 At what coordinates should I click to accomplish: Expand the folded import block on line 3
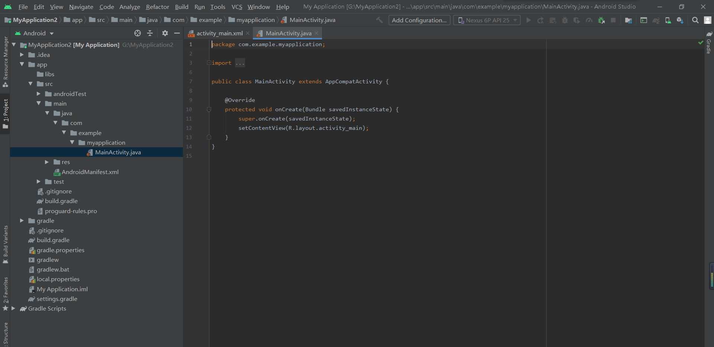coord(209,63)
